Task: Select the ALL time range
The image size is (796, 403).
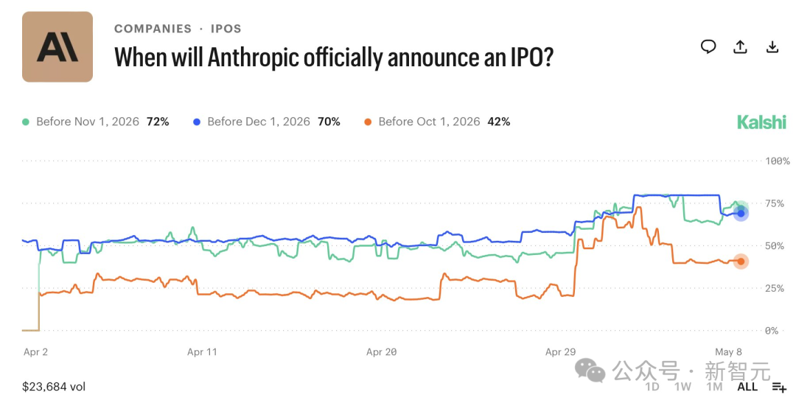Action: pyautogui.click(x=747, y=387)
